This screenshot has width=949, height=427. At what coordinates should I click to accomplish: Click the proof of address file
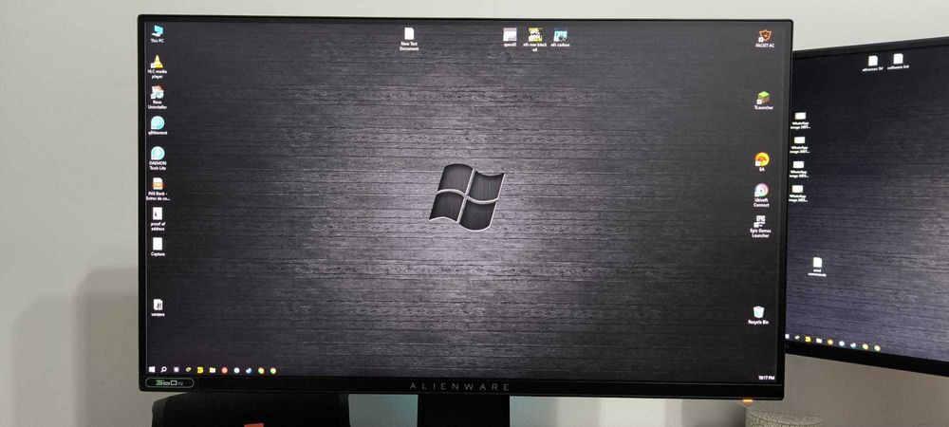[158, 219]
